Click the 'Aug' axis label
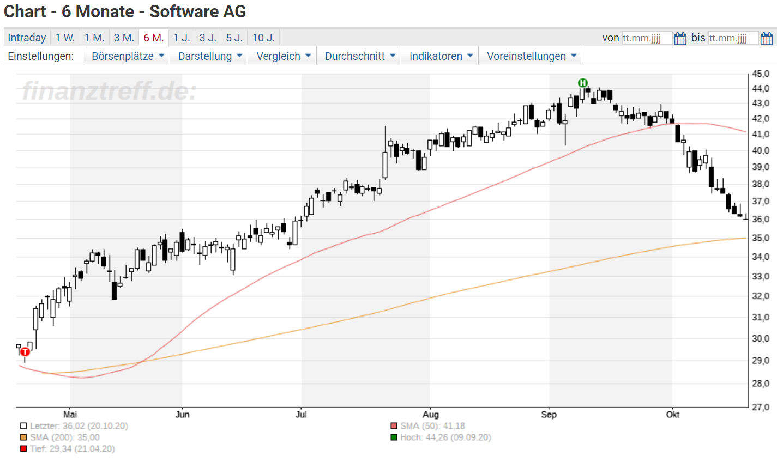This screenshot has width=777, height=462. (x=431, y=415)
